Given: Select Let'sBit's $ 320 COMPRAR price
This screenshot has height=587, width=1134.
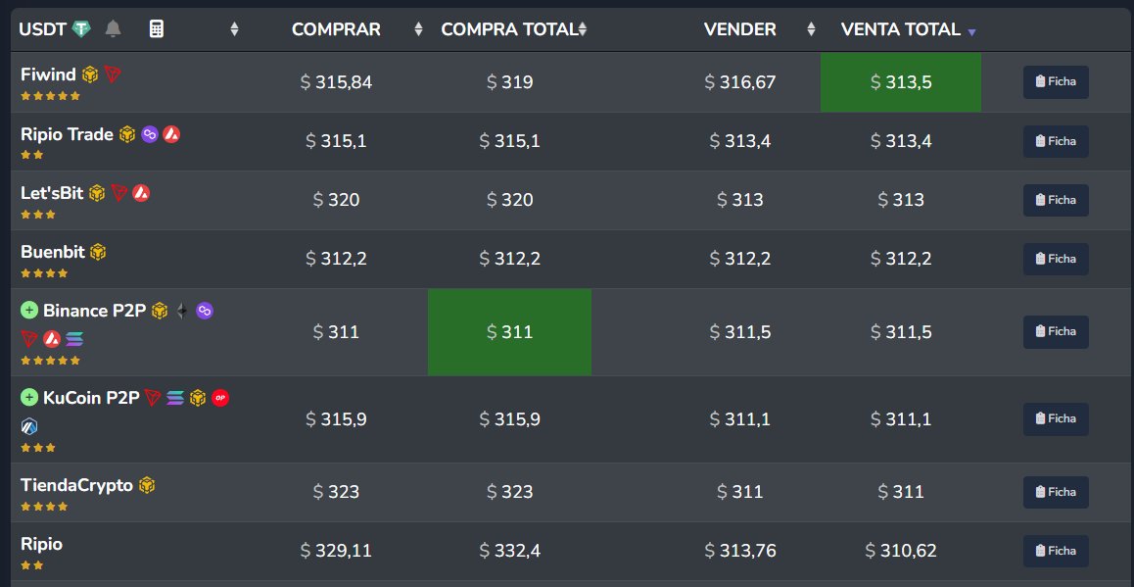Looking at the screenshot, I should click(336, 200).
